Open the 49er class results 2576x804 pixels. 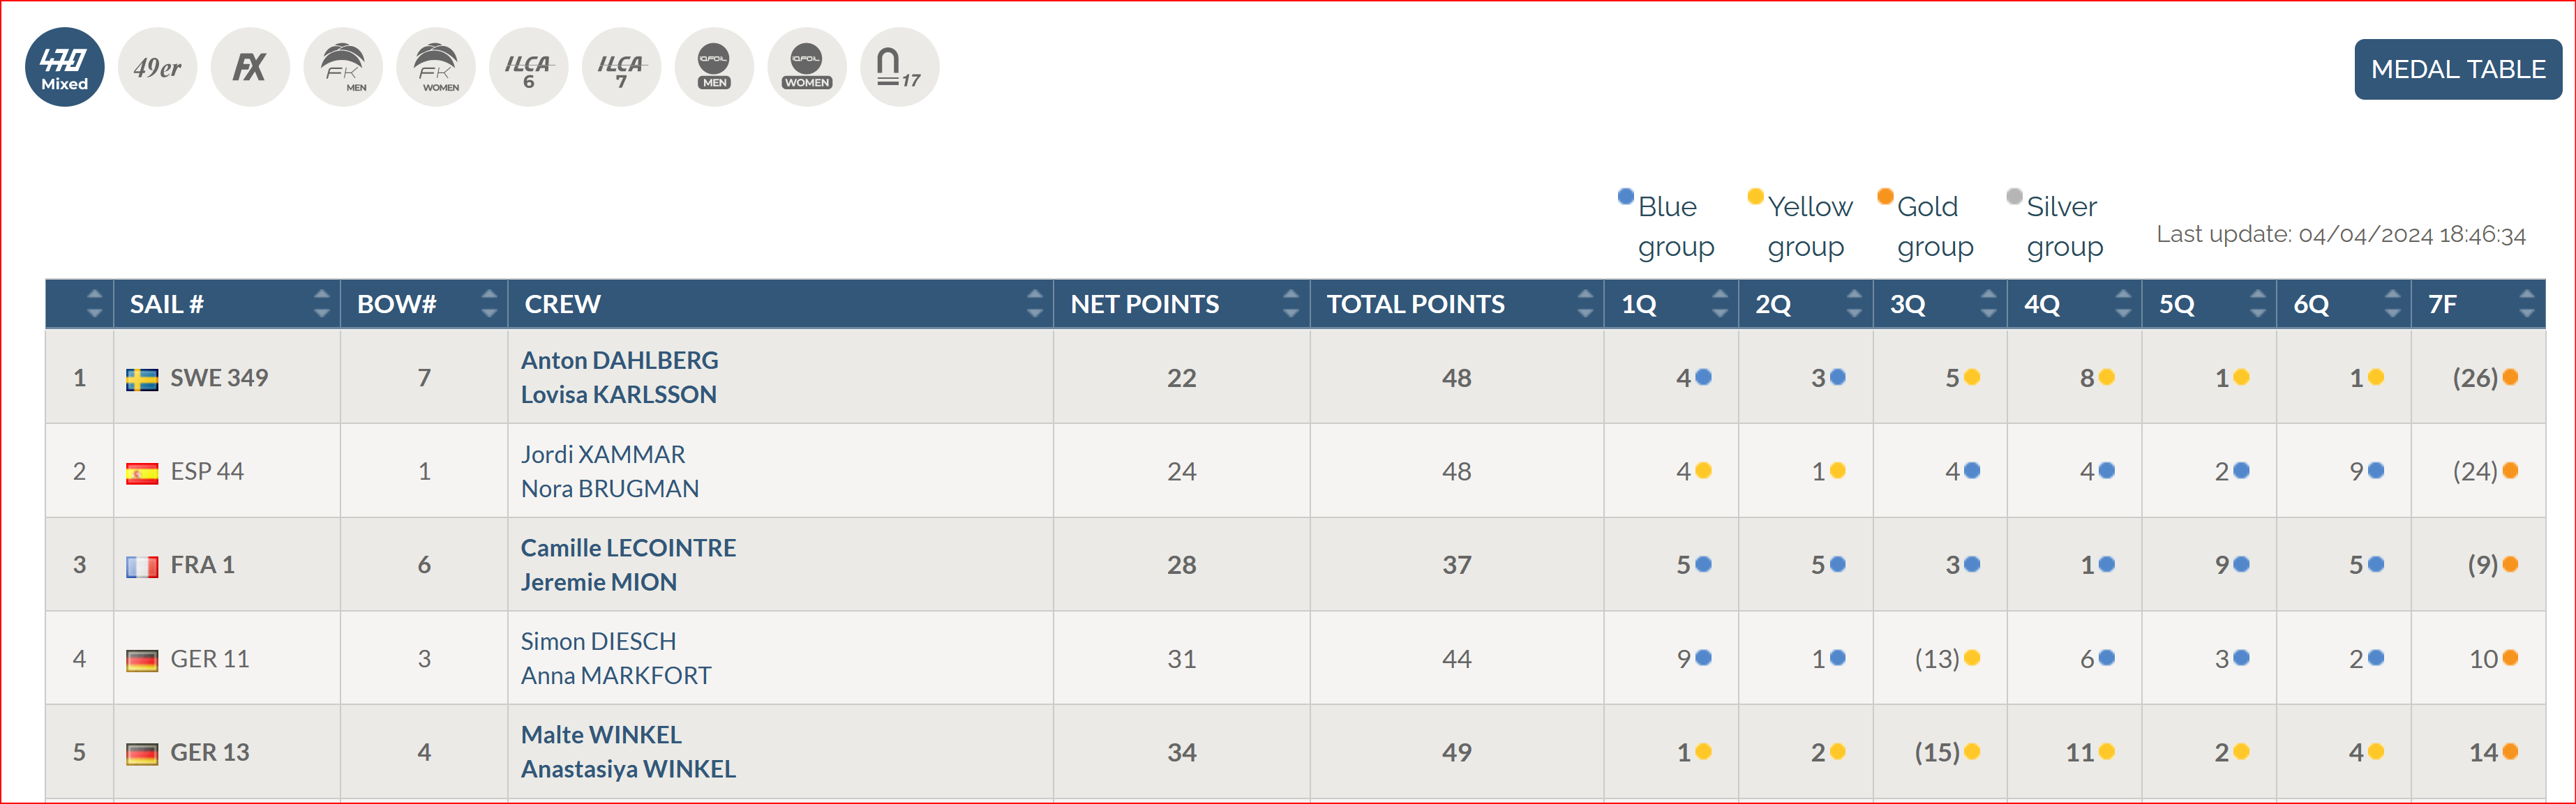(x=157, y=67)
